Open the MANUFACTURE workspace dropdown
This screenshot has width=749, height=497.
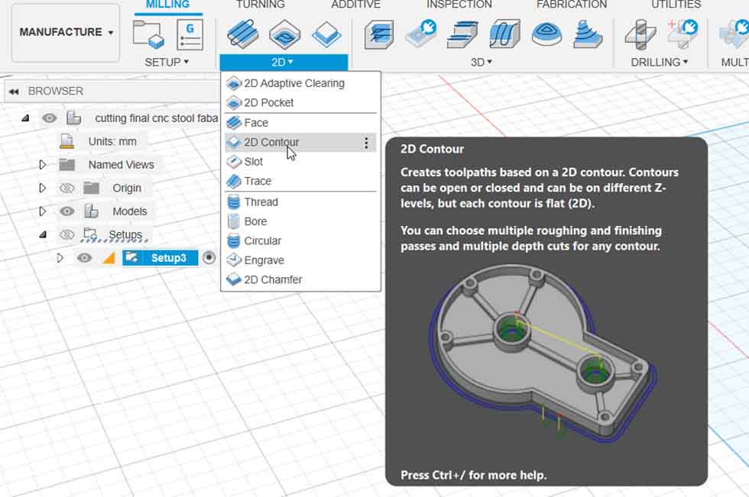tap(66, 32)
